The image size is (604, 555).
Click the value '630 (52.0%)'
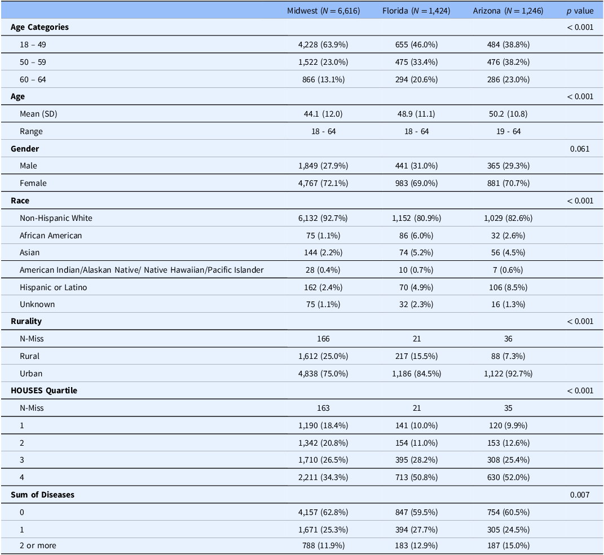coord(508,477)
